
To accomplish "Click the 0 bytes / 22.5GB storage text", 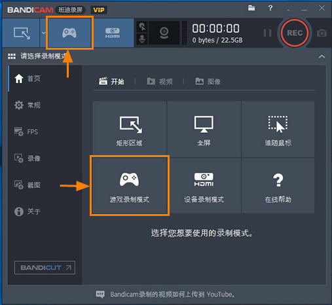I will (x=217, y=40).
